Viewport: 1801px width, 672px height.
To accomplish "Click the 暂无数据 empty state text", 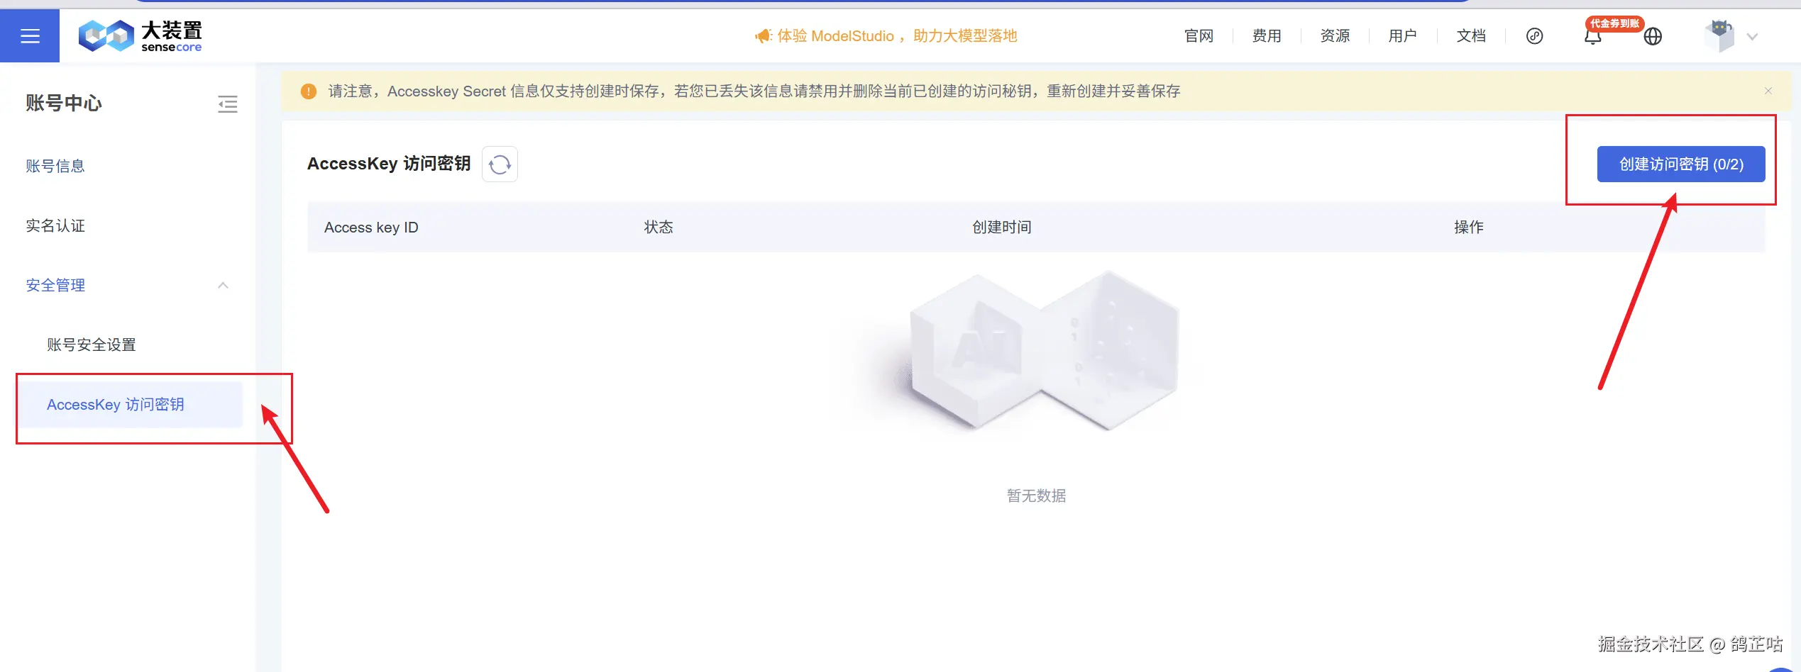I will pos(1036,495).
